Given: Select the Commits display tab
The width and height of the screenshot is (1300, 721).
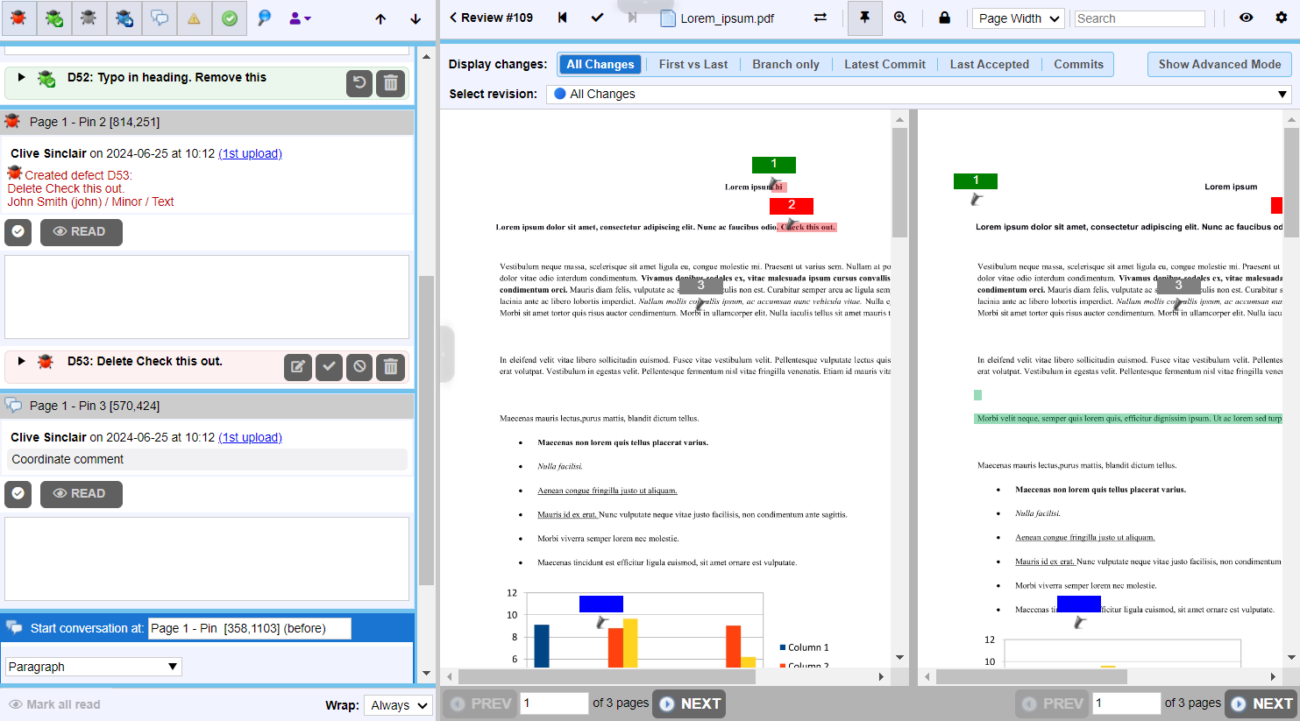Looking at the screenshot, I should pyautogui.click(x=1077, y=63).
